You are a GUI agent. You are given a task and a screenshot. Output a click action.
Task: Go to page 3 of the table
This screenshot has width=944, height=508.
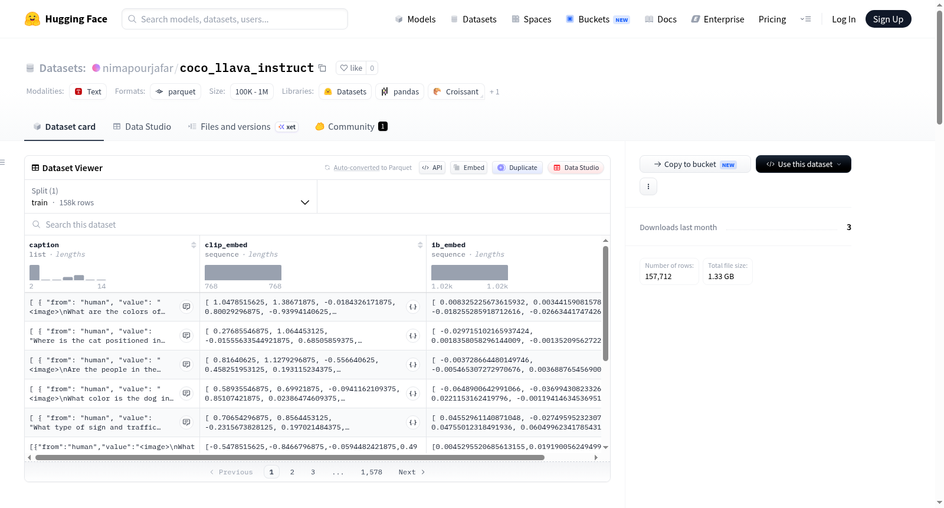click(313, 472)
